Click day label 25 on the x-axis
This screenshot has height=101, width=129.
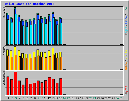(x=98, y=98)
